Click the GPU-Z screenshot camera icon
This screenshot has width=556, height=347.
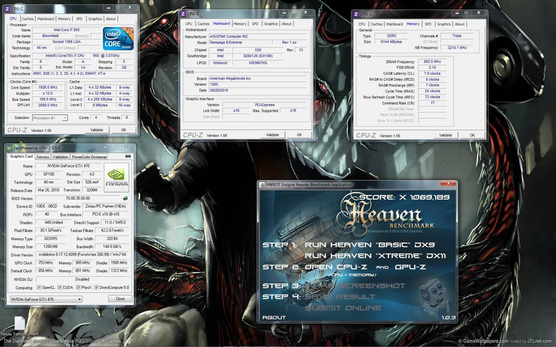click(x=128, y=156)
